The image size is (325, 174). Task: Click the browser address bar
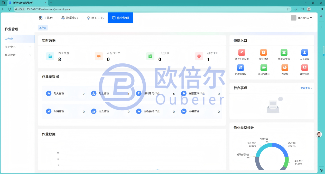click(x=154, y=9)
